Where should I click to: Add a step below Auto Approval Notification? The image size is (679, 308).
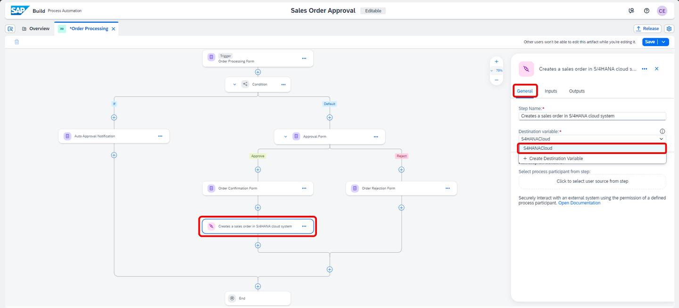[x=114, y=155]
